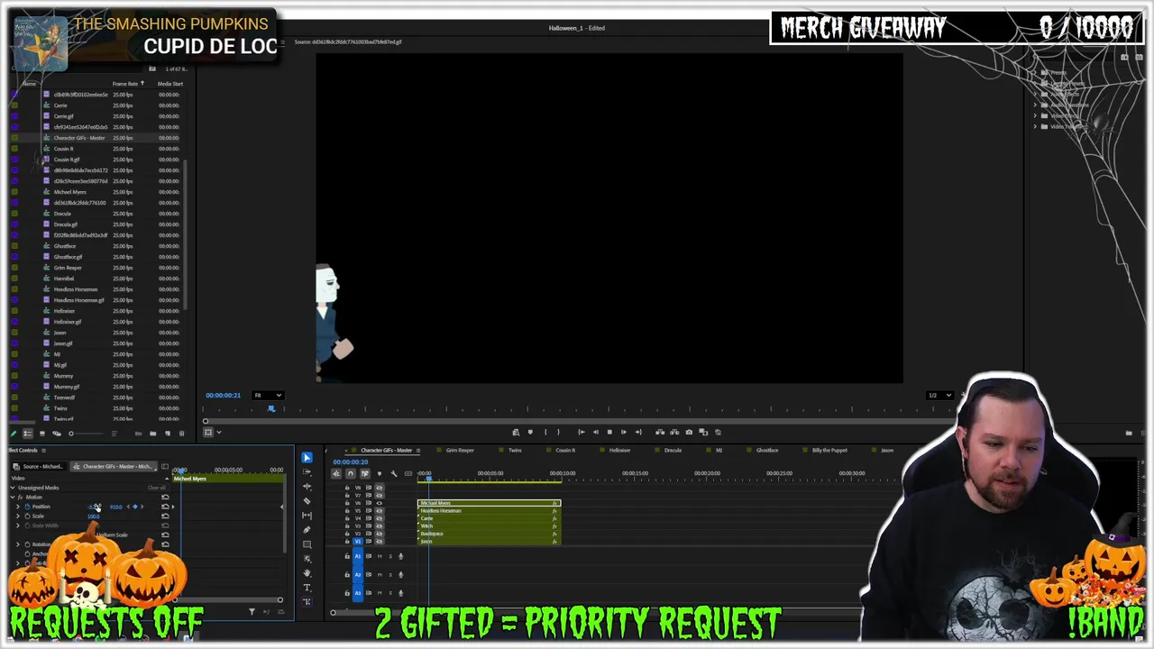Screen dimensions: 1154x649
Task: Collapse Unassigned Masks section
Action: point(13,488)
